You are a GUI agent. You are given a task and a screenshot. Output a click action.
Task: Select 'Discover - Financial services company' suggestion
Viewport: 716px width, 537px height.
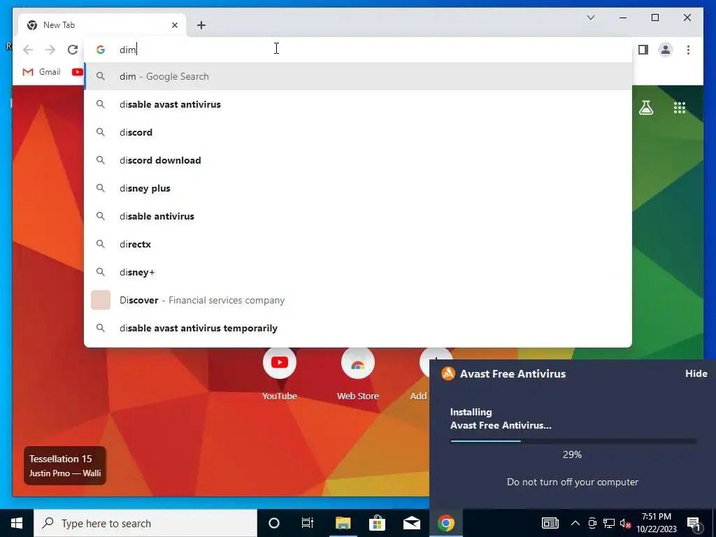358,300
